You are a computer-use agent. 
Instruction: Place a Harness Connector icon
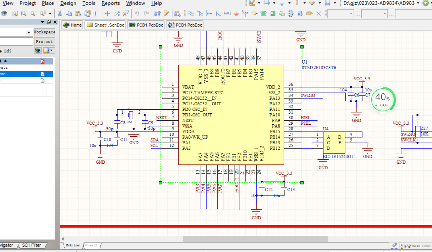(x=291, y=13)
